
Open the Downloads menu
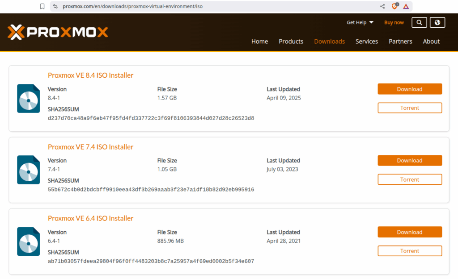coord(330,42)
